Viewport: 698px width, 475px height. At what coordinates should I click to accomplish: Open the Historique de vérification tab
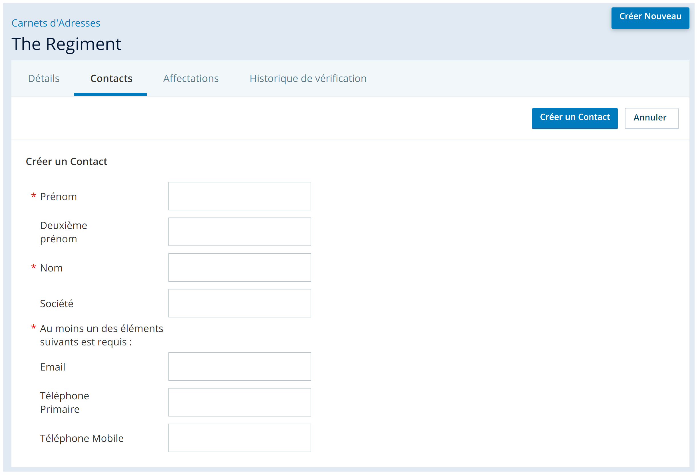click(x=308, y=79)
